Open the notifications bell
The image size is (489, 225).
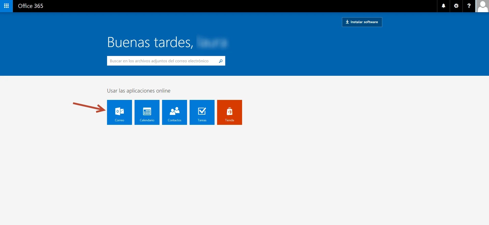pyautogui.click(x=443, y=6)
